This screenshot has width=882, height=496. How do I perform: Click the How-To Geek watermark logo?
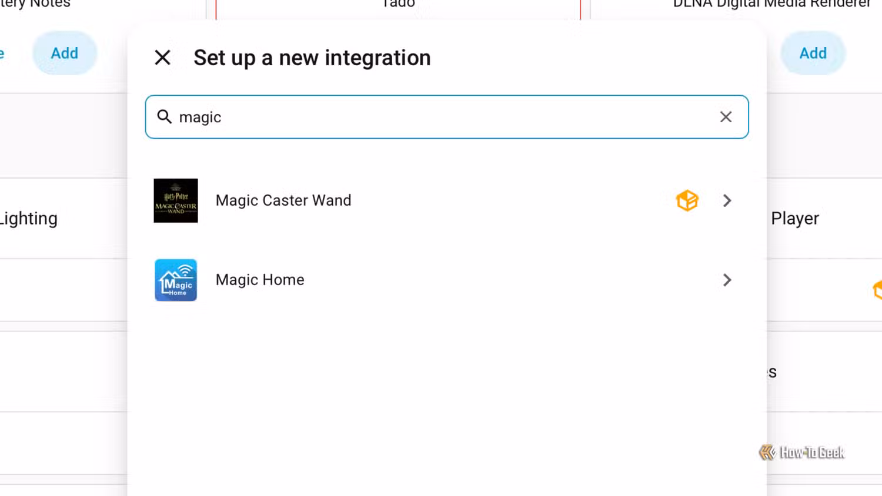click(801, 452)
